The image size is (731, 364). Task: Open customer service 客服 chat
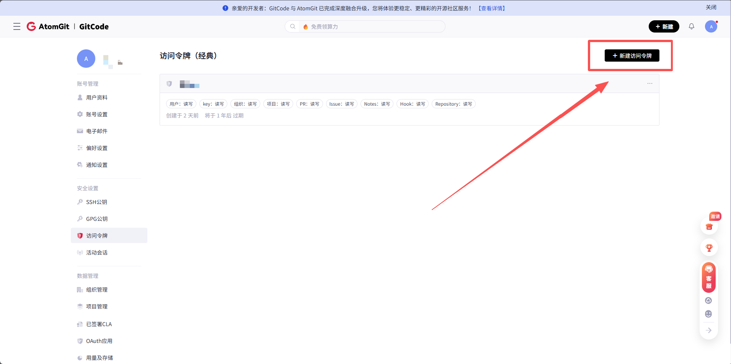[709, 277]
